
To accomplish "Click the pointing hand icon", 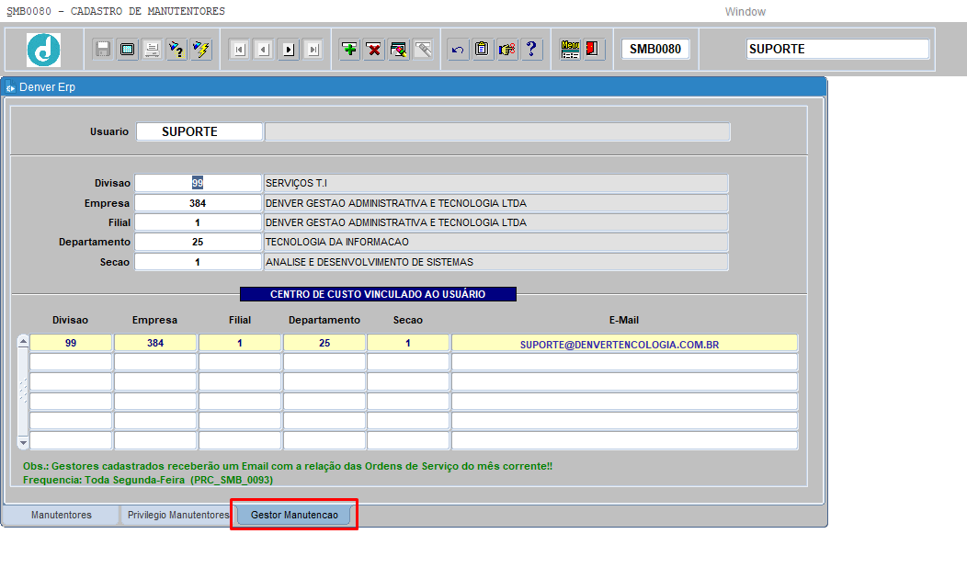I will coord(506,50).
